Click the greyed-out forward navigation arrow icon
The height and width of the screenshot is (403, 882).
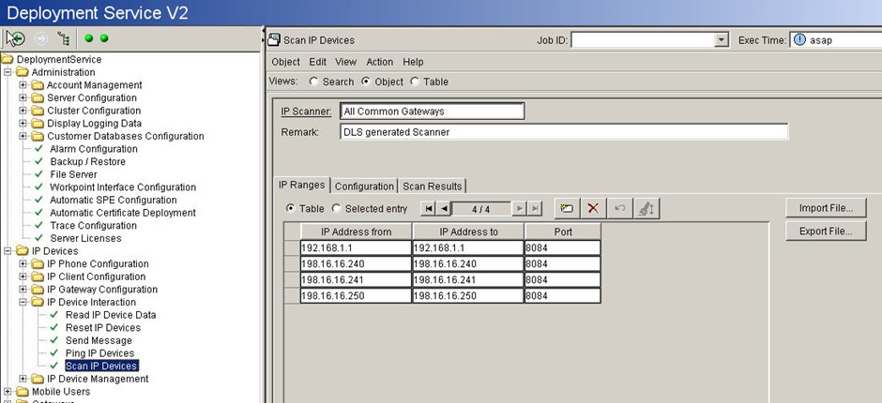(40, 38)
